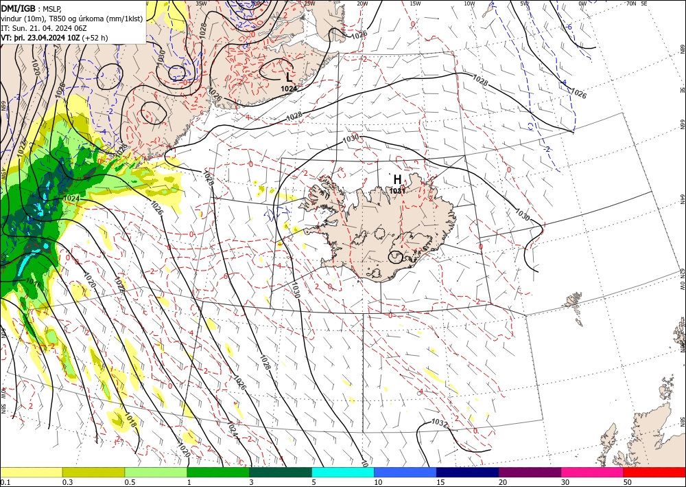Click the 5E longitude label at top
The image size is (686, 487).
pyautogui.click(x=644, y=3)
